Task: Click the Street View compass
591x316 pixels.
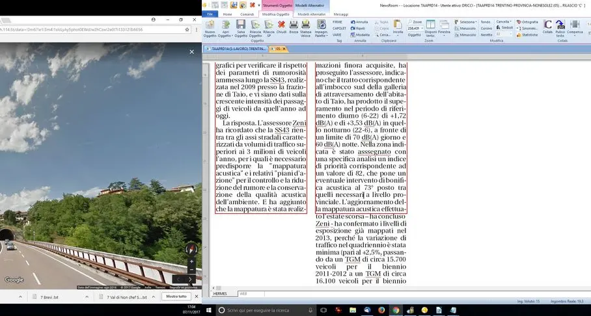Action: coord(191,249)
